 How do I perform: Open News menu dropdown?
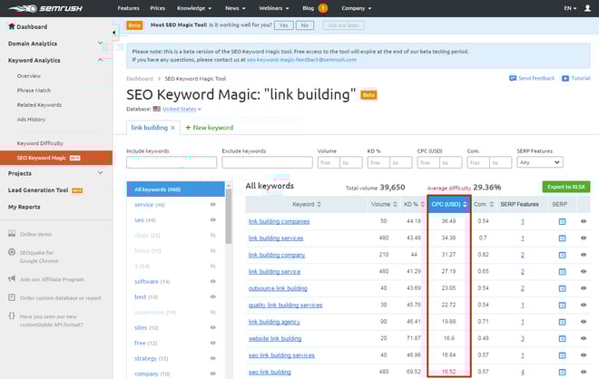[x=235, y=8]
